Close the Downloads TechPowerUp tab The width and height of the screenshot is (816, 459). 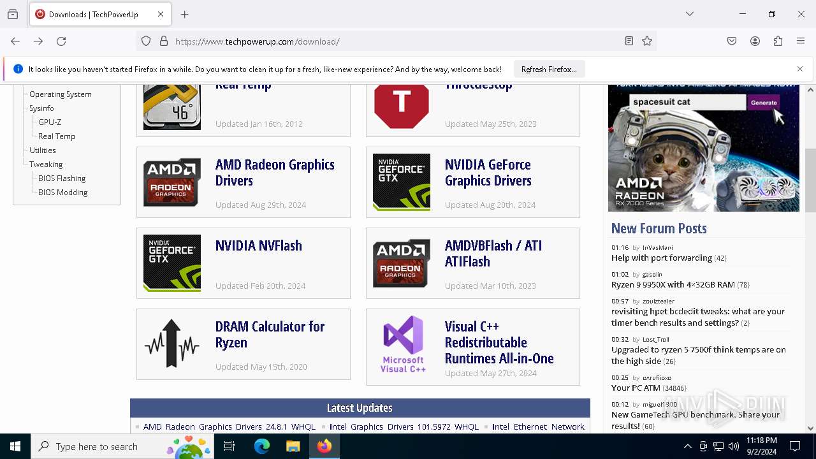pos(161,14)
